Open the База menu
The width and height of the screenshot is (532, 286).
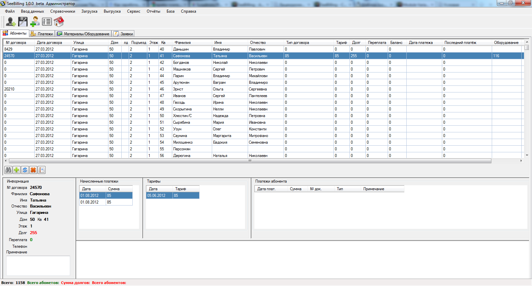click(x=171, y=11)
